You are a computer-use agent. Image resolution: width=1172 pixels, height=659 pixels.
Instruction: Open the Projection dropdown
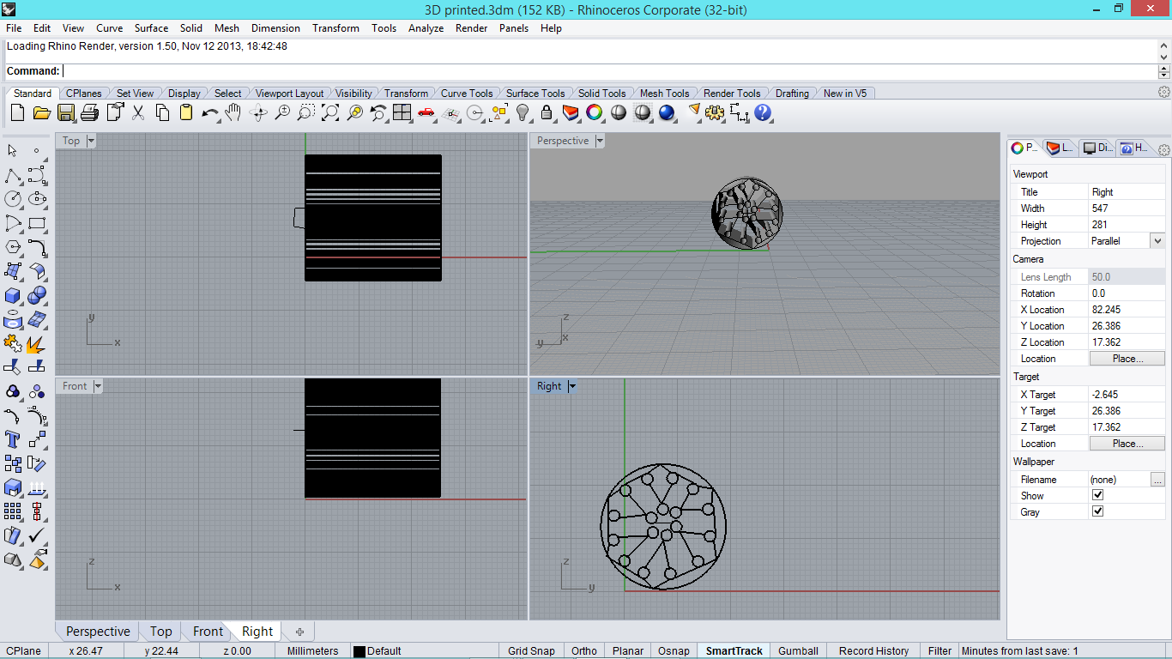coord(1157,241)
